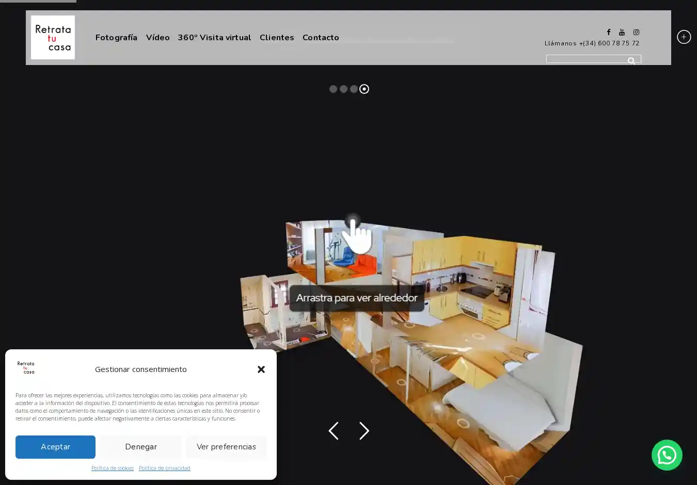Click the search input field

(x=586, y=59)
